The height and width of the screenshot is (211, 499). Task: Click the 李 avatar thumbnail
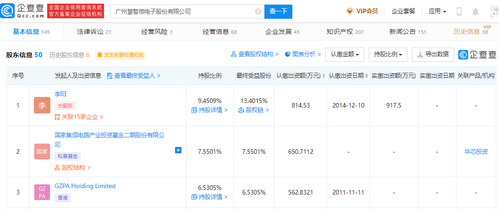[42, 105]
